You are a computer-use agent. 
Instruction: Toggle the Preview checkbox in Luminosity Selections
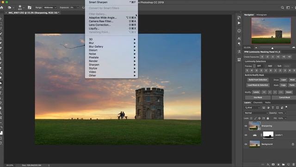click(x=254, y=66)
